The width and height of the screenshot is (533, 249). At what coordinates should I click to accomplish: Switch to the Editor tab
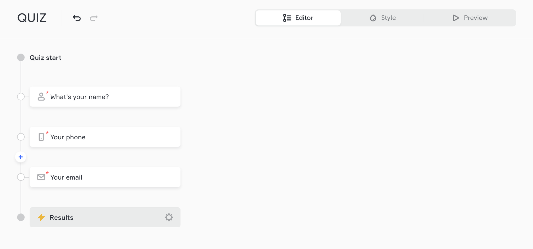pos(298,18)
